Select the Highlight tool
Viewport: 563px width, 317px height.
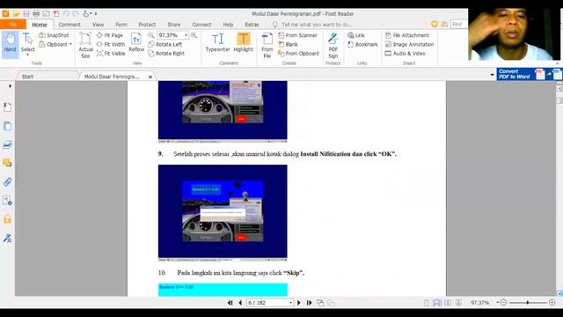pos(243,42)
